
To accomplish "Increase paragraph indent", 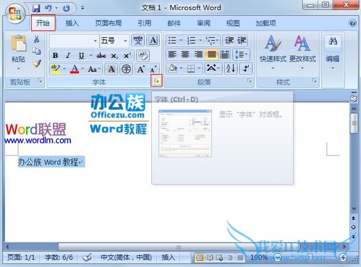I will (241, 40).
